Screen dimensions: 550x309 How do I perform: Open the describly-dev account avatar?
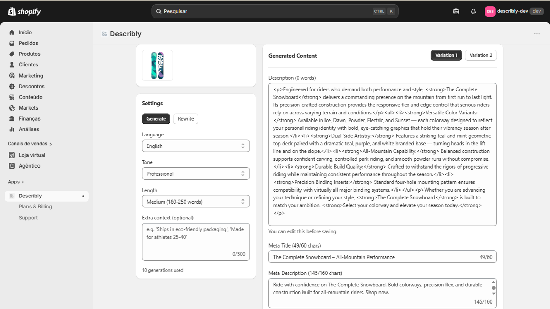(x=490, y=11)
